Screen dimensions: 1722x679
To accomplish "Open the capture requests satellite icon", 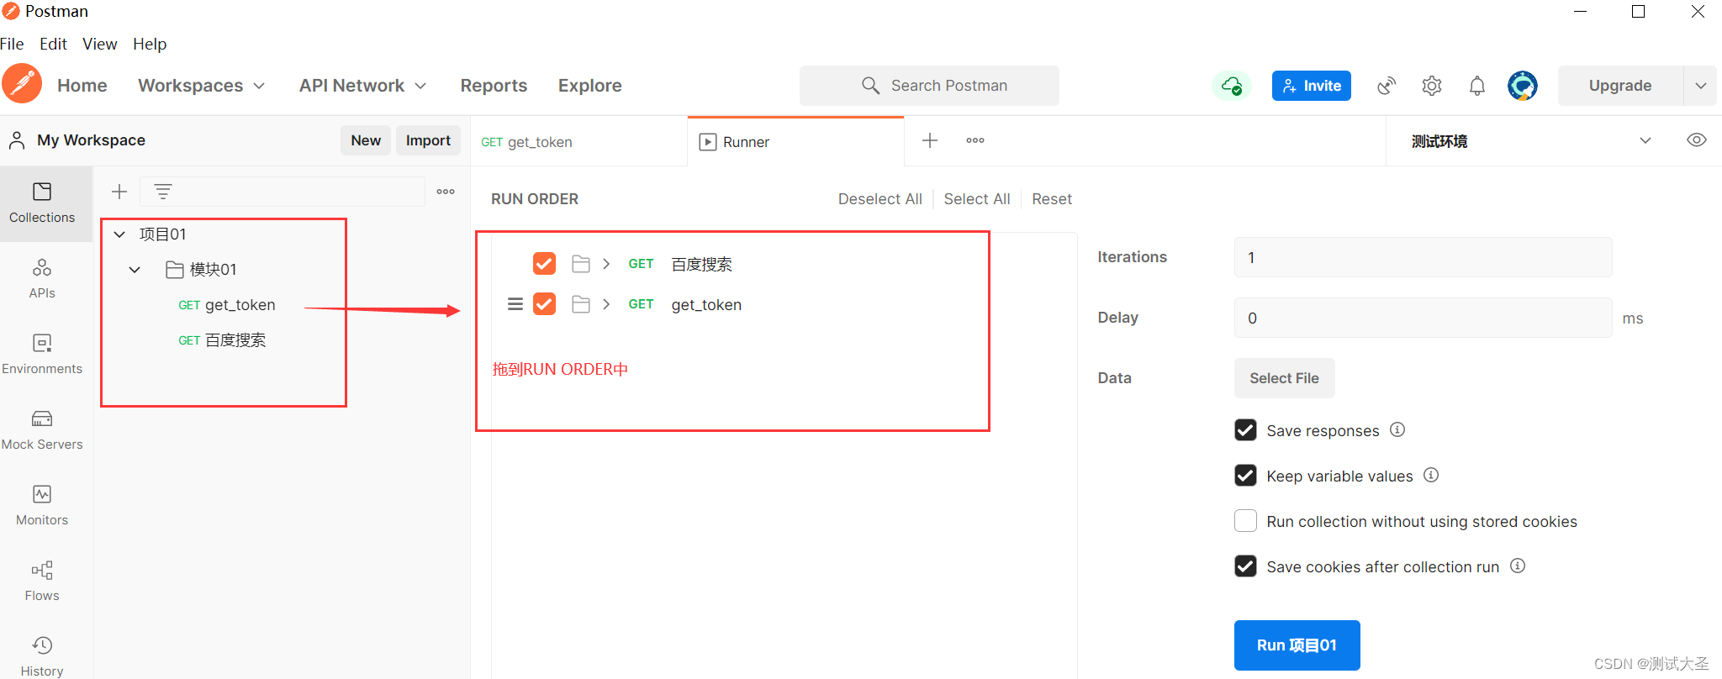I will click(1387, 86).
